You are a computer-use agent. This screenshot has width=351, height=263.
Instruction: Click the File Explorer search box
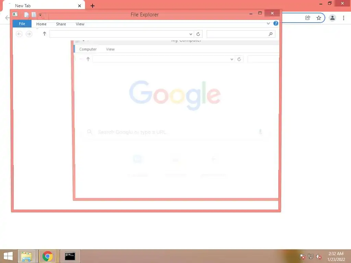241,34
